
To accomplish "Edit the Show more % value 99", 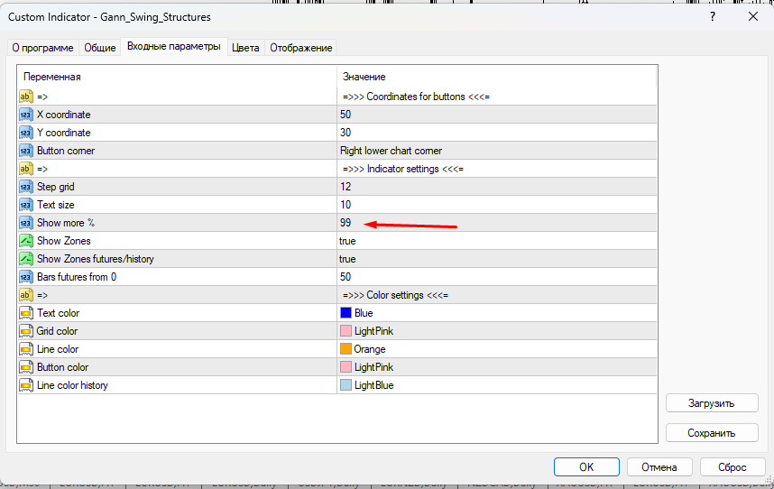I will pos(346,223).
